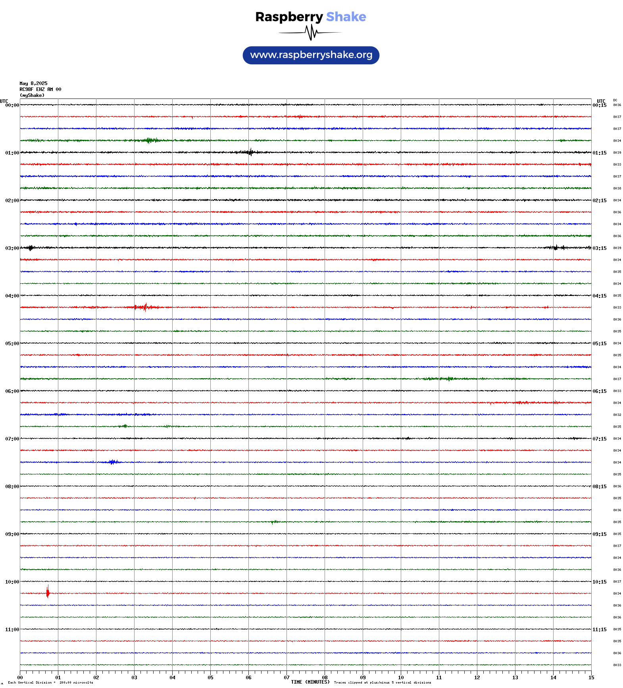Viewport: 623px width, 688px height.
Task: Click the Raspberry Shake logo title
Action: point(311,17)
